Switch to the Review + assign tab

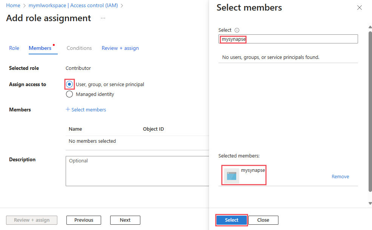(120, 48)
